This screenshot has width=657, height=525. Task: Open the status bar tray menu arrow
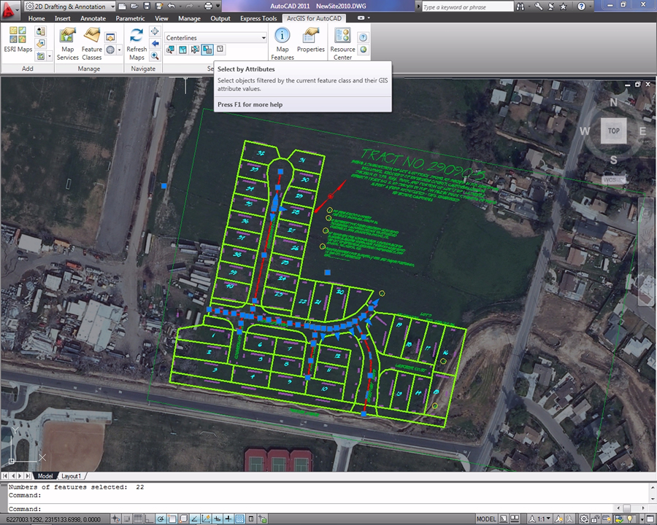coord(642,519)
